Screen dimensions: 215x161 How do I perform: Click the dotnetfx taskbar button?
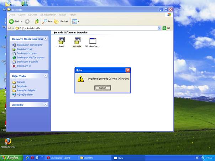click(95, 158)
